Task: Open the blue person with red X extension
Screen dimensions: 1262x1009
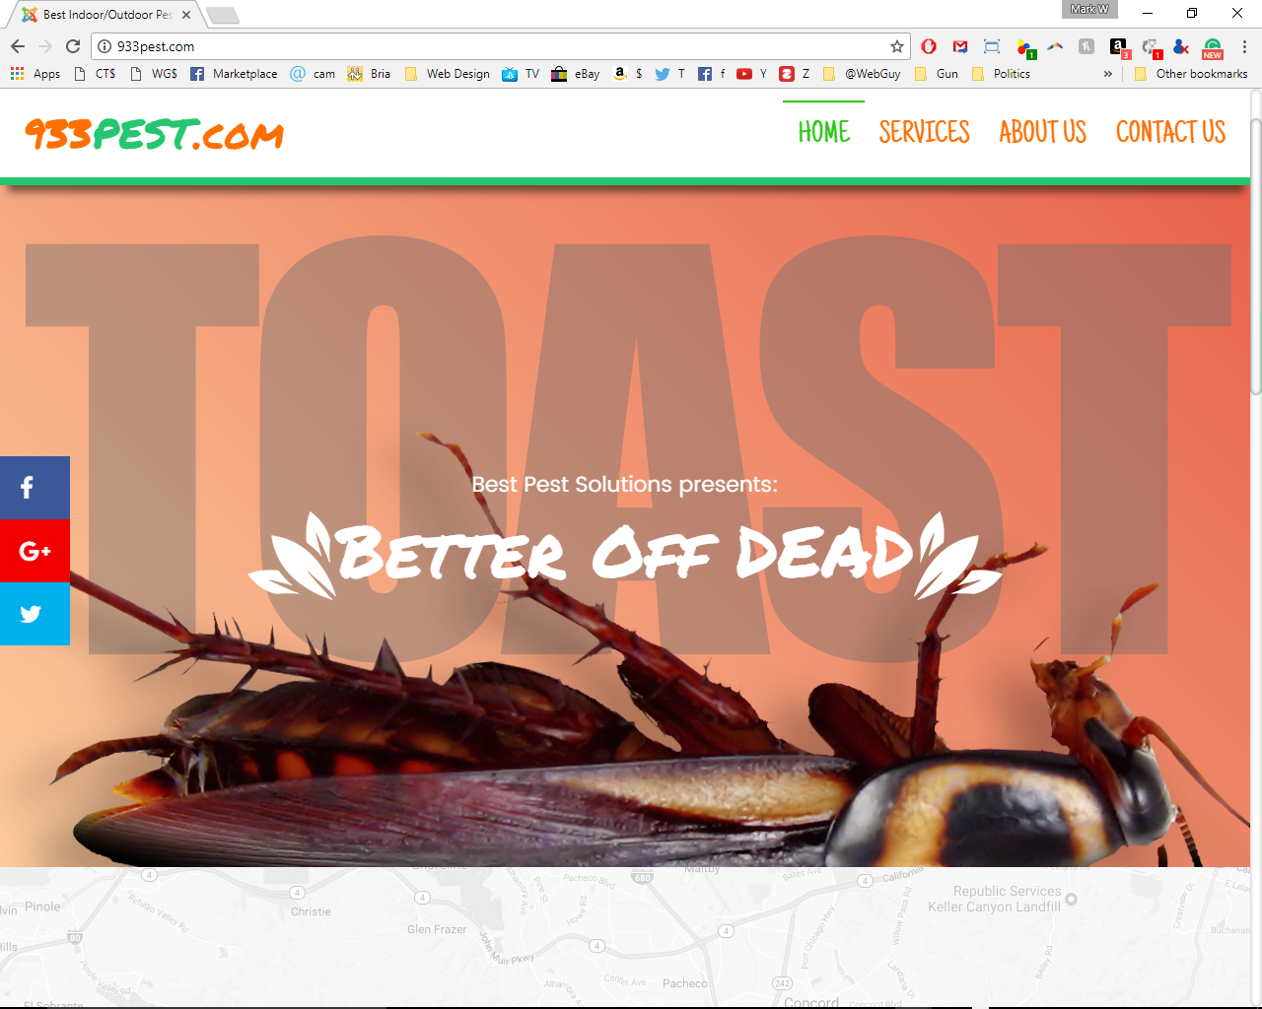Action: click(x=1181, y=46)
